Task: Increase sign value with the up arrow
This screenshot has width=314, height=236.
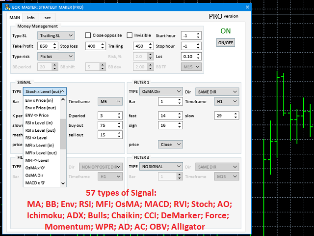Action: pyautogui.click(x=180, y=123)
